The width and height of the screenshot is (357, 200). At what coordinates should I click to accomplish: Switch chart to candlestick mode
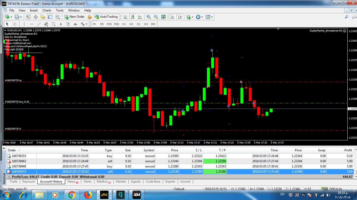point(133,17)
